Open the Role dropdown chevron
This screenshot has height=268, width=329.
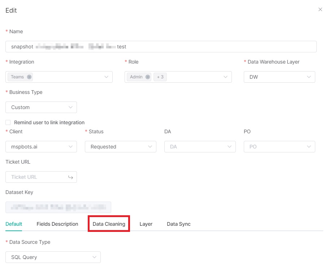225,77
